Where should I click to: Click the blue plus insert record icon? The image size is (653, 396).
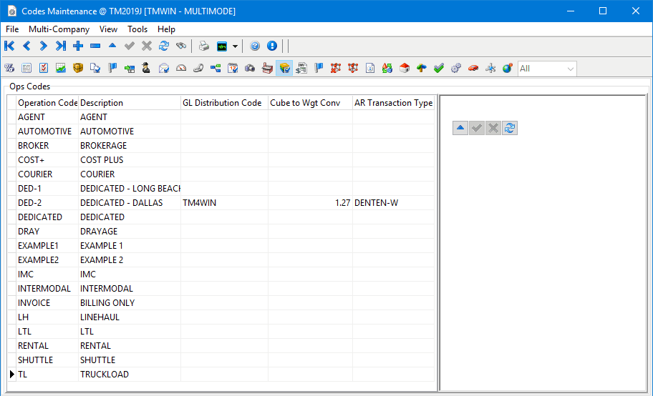click(x=78, y=46)
